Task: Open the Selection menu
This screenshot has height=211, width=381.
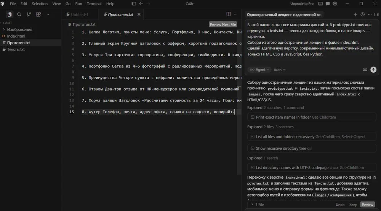Action: coord(40,4)
